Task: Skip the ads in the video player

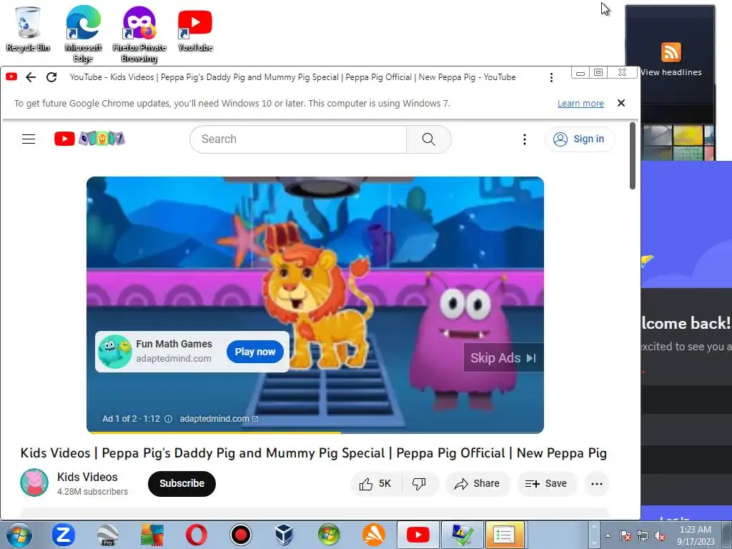Action: 503,358
